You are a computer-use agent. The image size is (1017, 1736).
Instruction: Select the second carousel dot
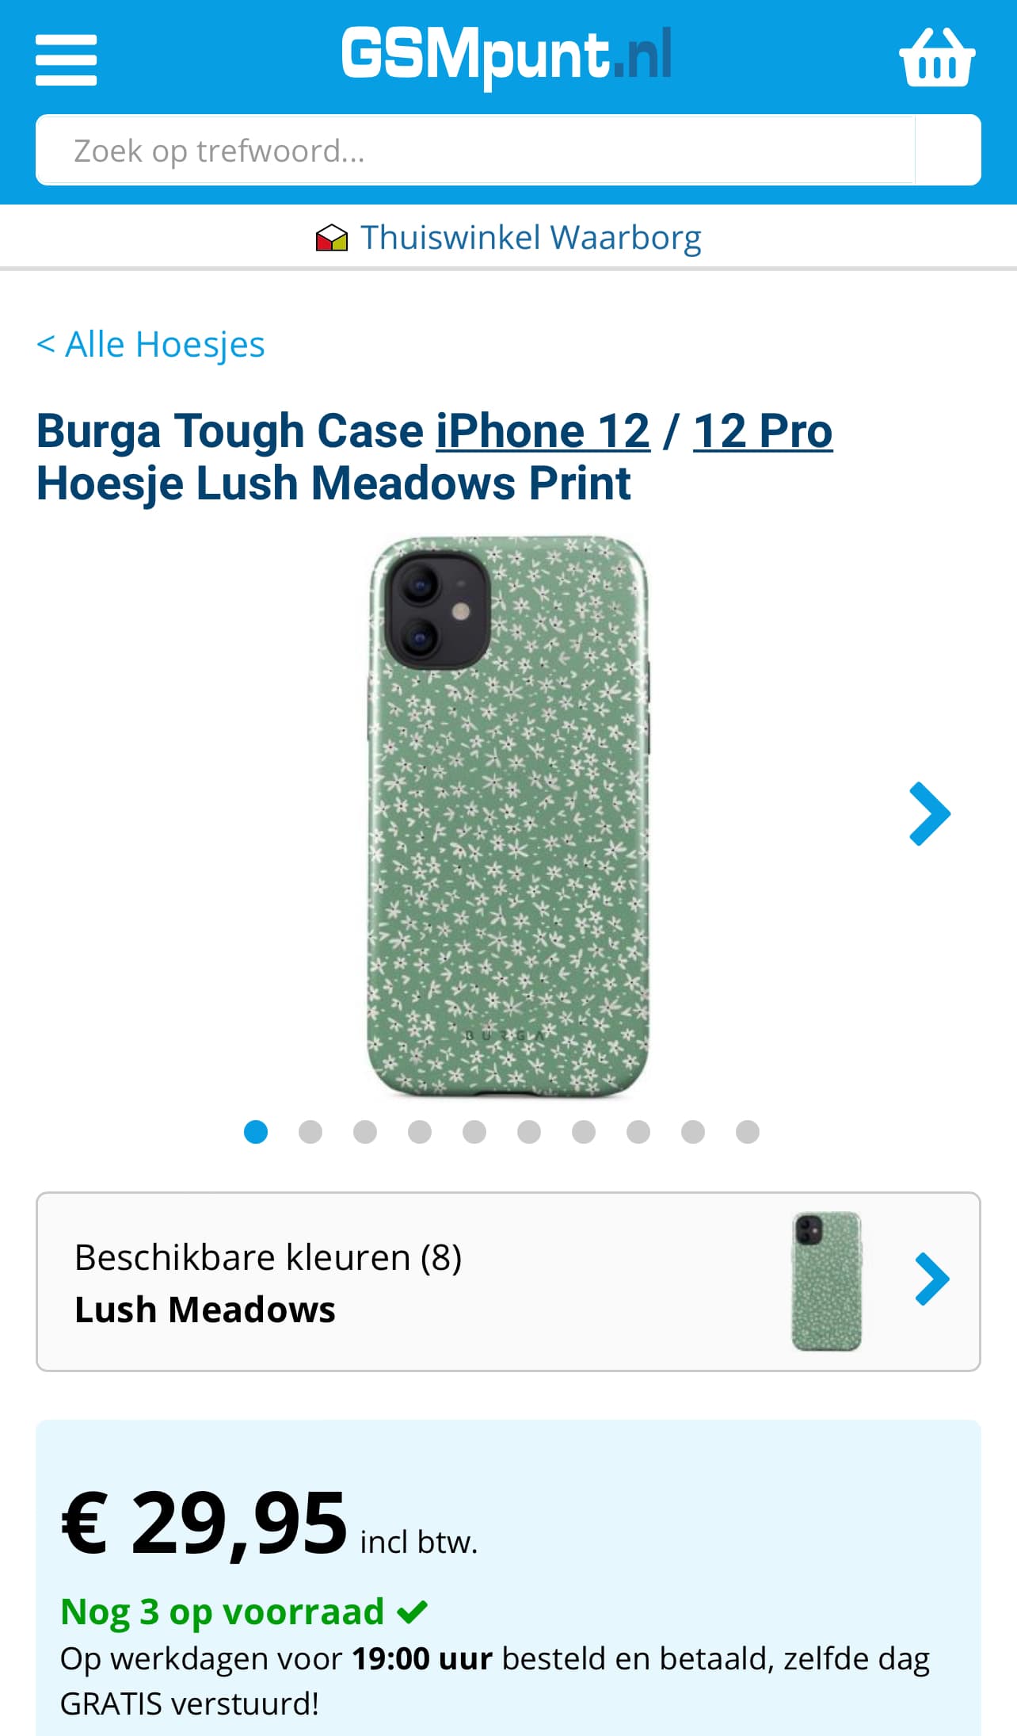click(x=310, y=1132)
